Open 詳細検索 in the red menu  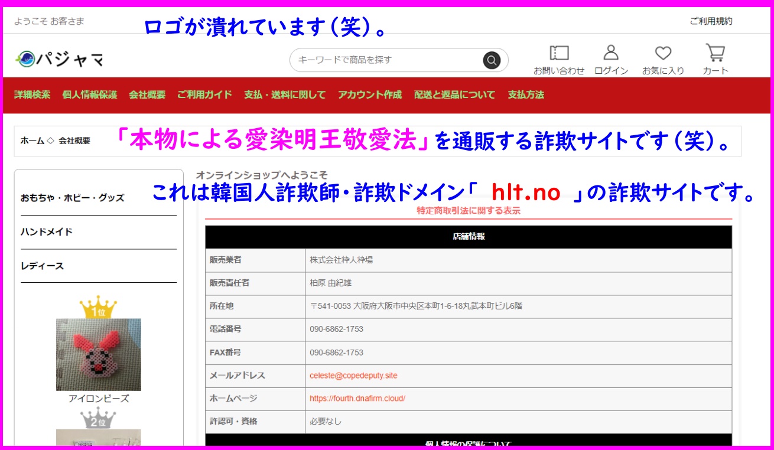pyautogui.click(x=32, y=94)
